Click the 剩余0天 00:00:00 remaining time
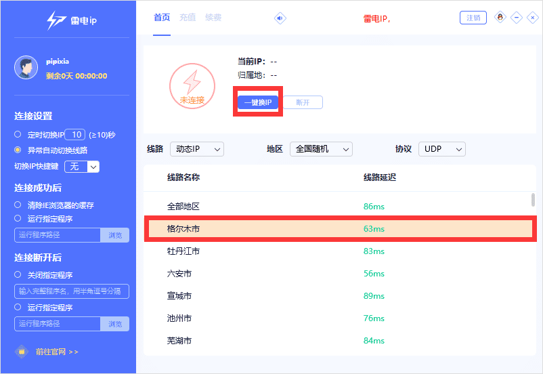Image resolution: width=543 pixels, height=374 pixels. [77, 76]
